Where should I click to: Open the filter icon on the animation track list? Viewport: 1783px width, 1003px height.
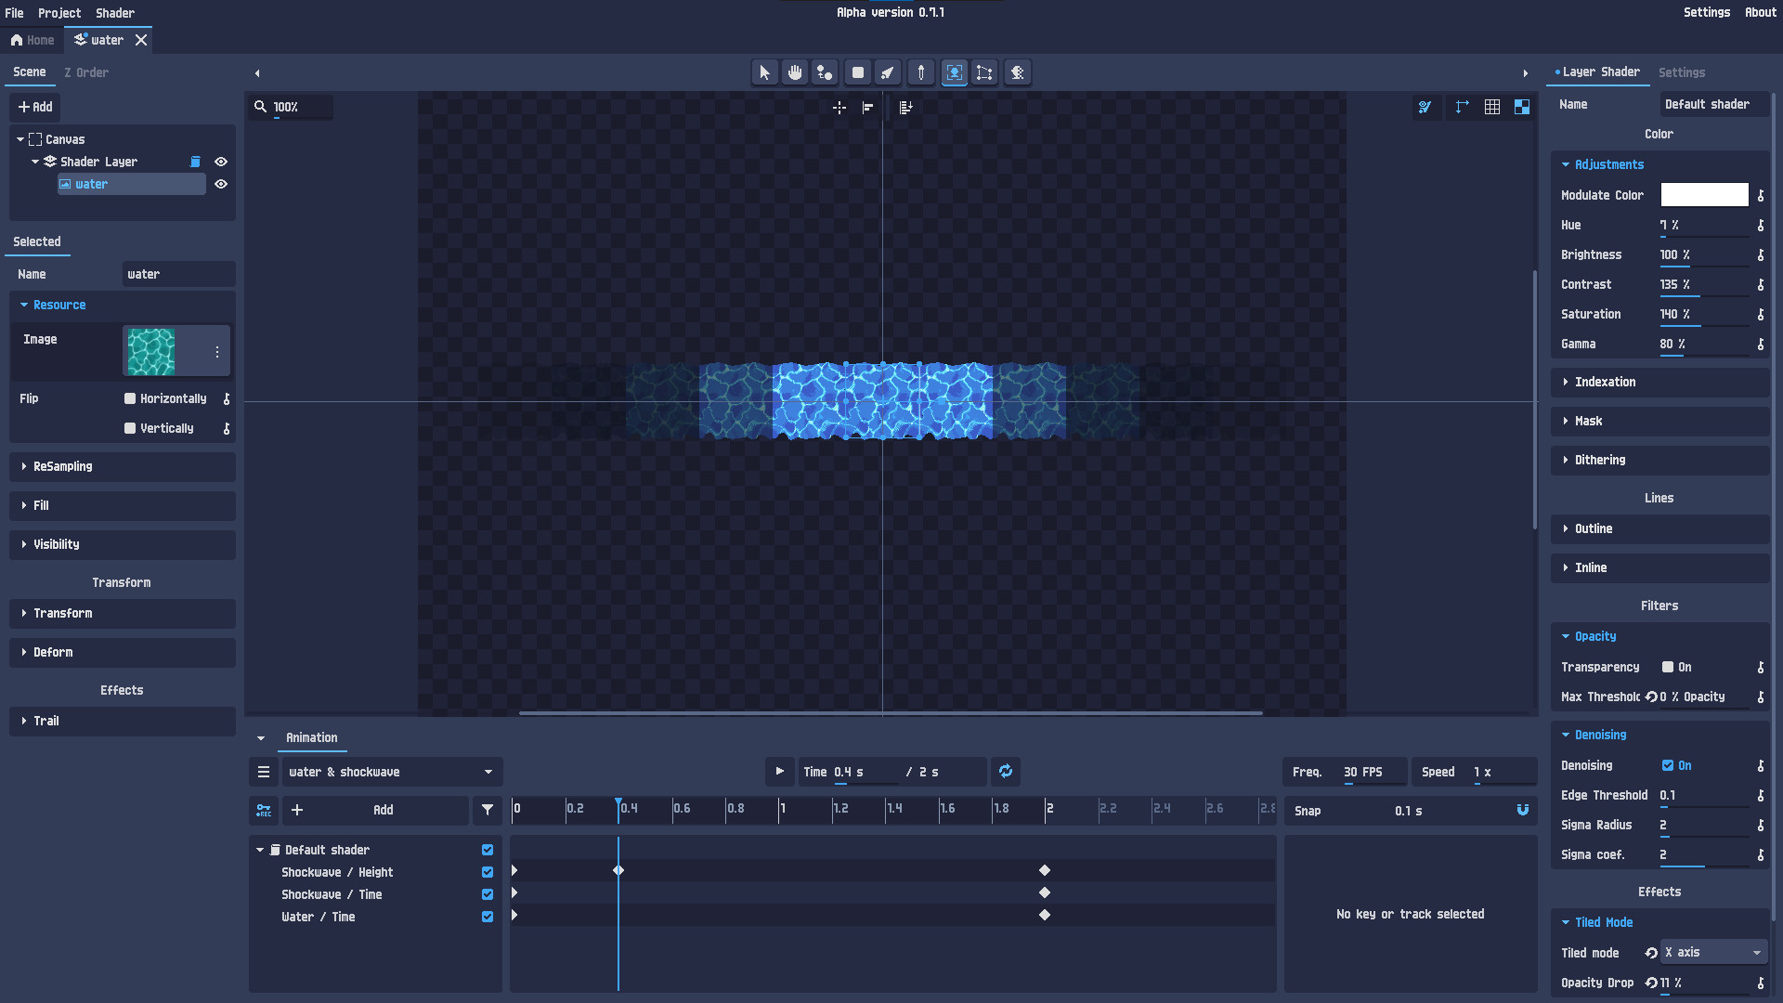tap(487, 810)
